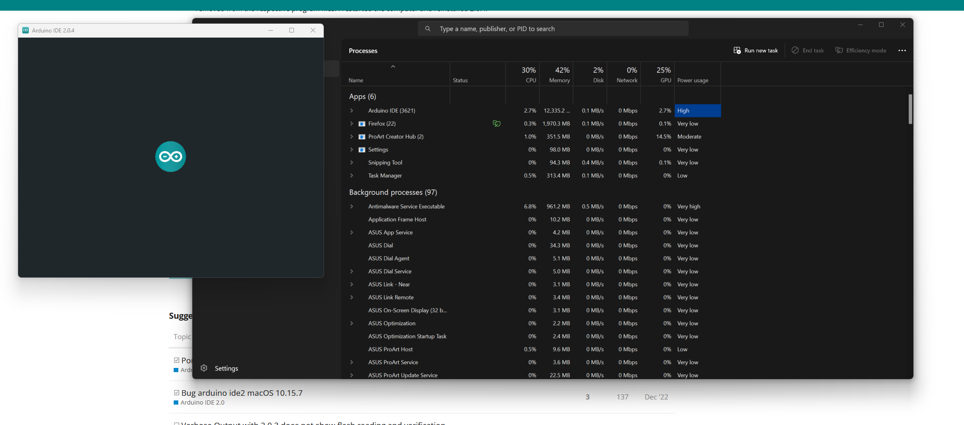Sort processes by GPU column
The width and height of the screenshot is (964, 425).
pyautogui.click(x=658, y=74)
